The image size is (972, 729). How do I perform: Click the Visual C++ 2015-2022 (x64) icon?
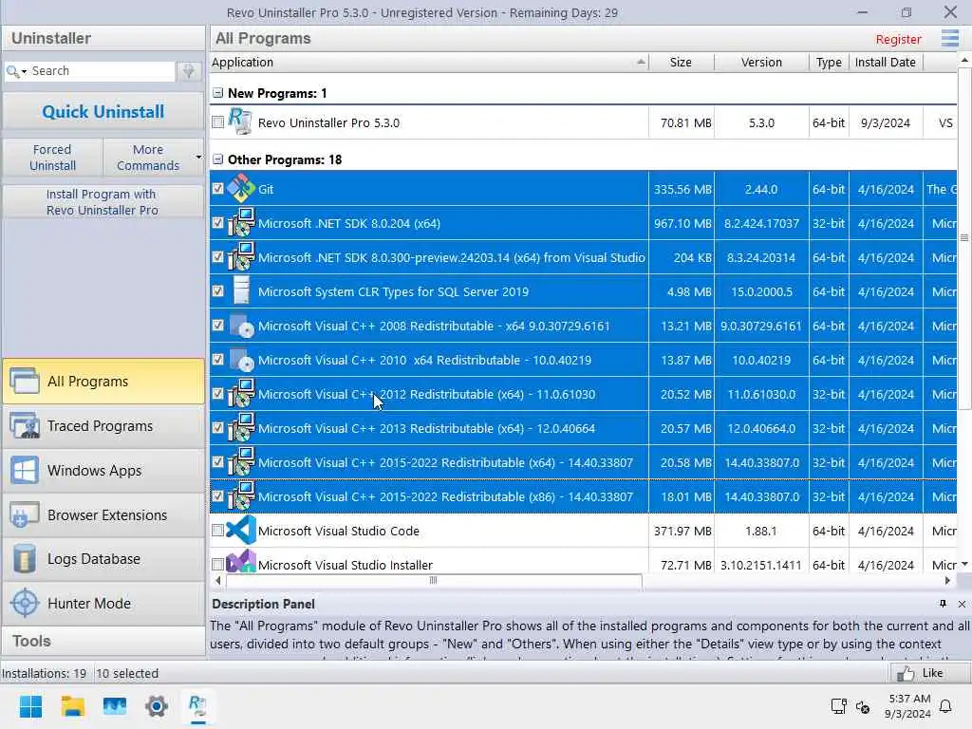click(x=240, y=461)
